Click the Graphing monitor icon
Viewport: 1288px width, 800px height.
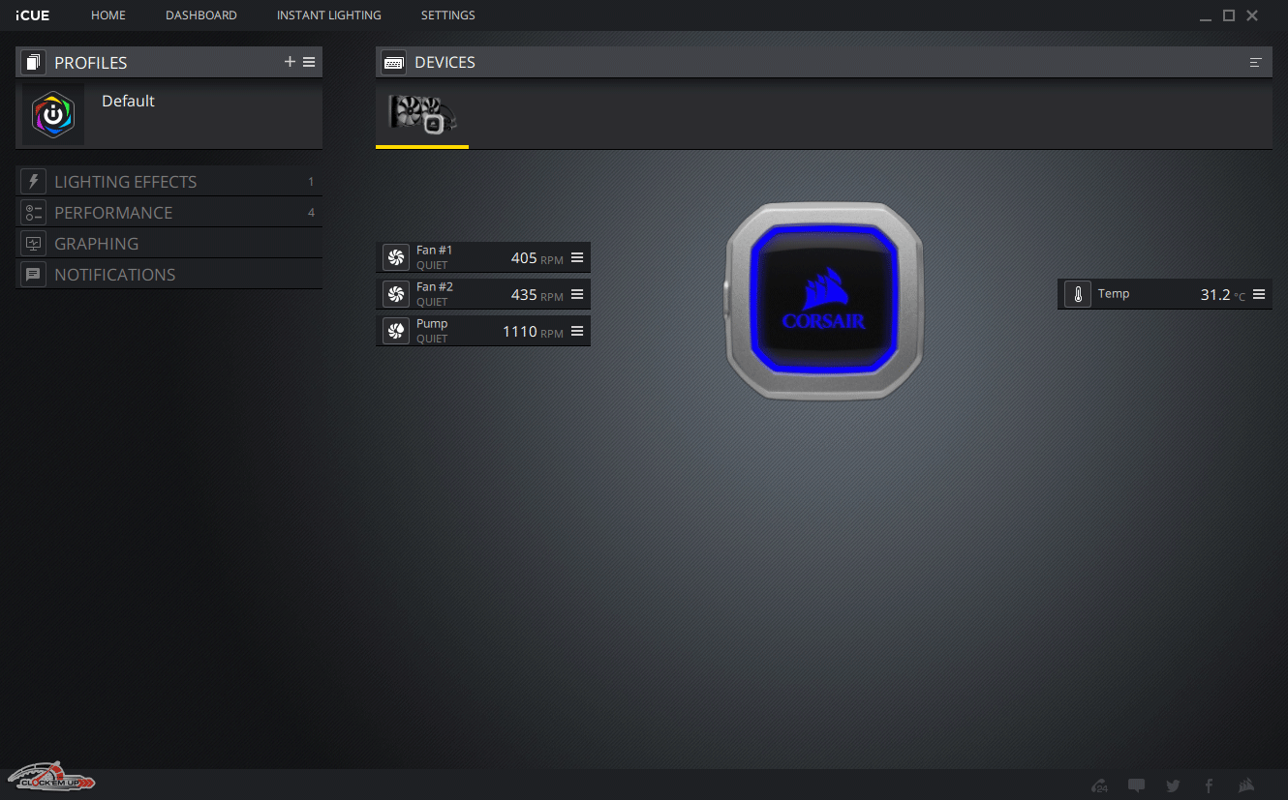click(33, 243)
